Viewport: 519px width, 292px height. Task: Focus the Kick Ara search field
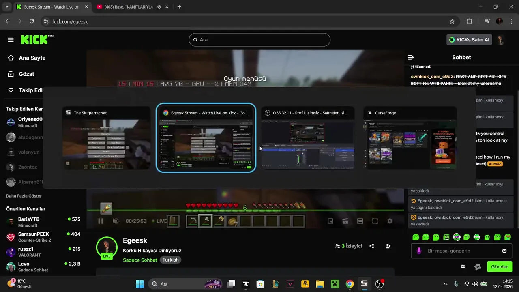(259, 40)
